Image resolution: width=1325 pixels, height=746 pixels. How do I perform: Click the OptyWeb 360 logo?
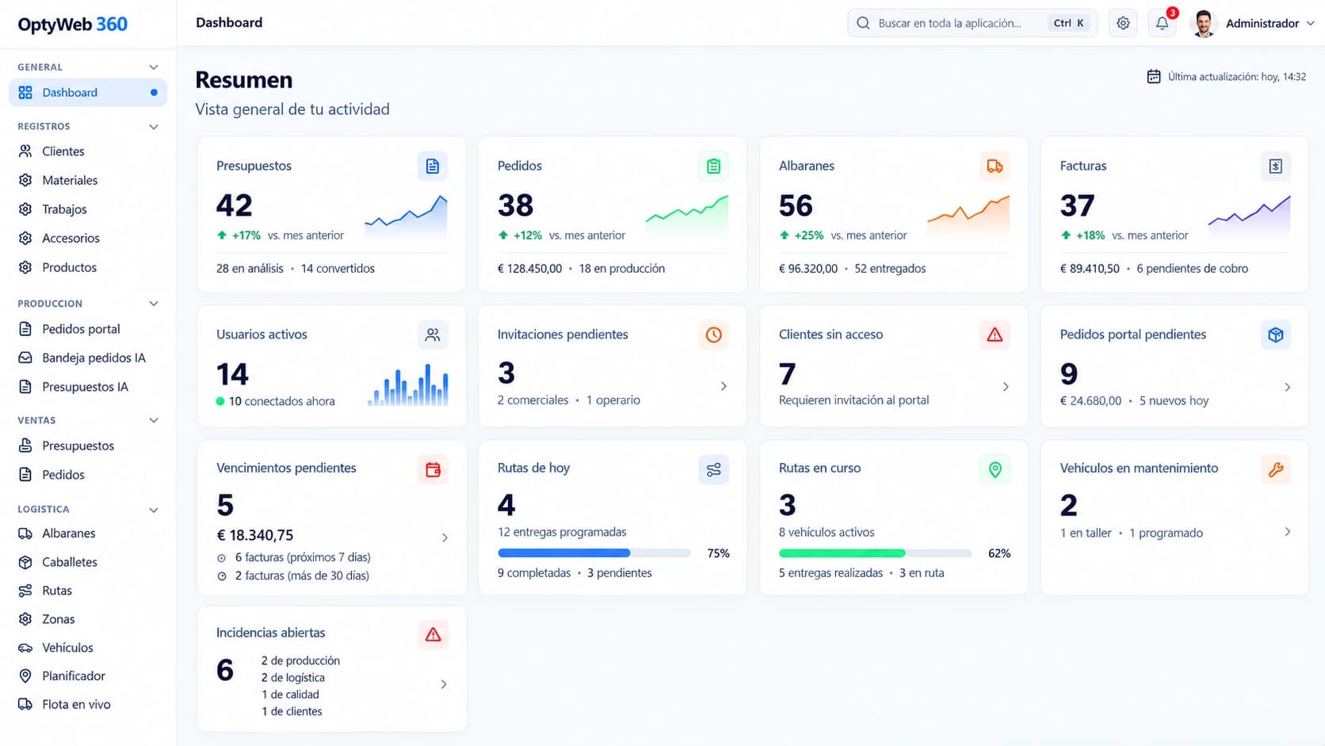[73, 24]
